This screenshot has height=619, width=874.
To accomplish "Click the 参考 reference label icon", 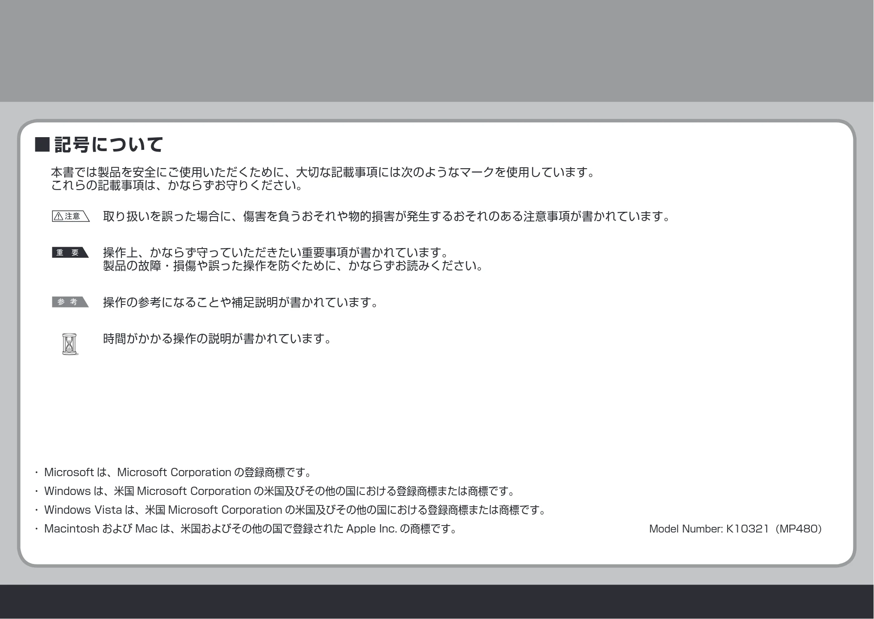I will click(70, 302).
